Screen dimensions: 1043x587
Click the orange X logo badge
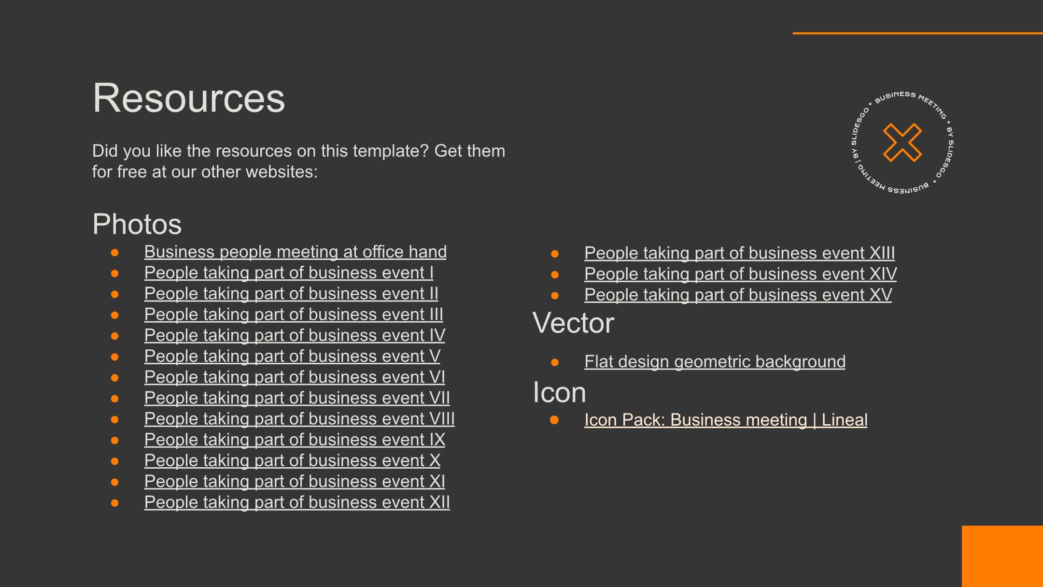[x=902, y=143]
